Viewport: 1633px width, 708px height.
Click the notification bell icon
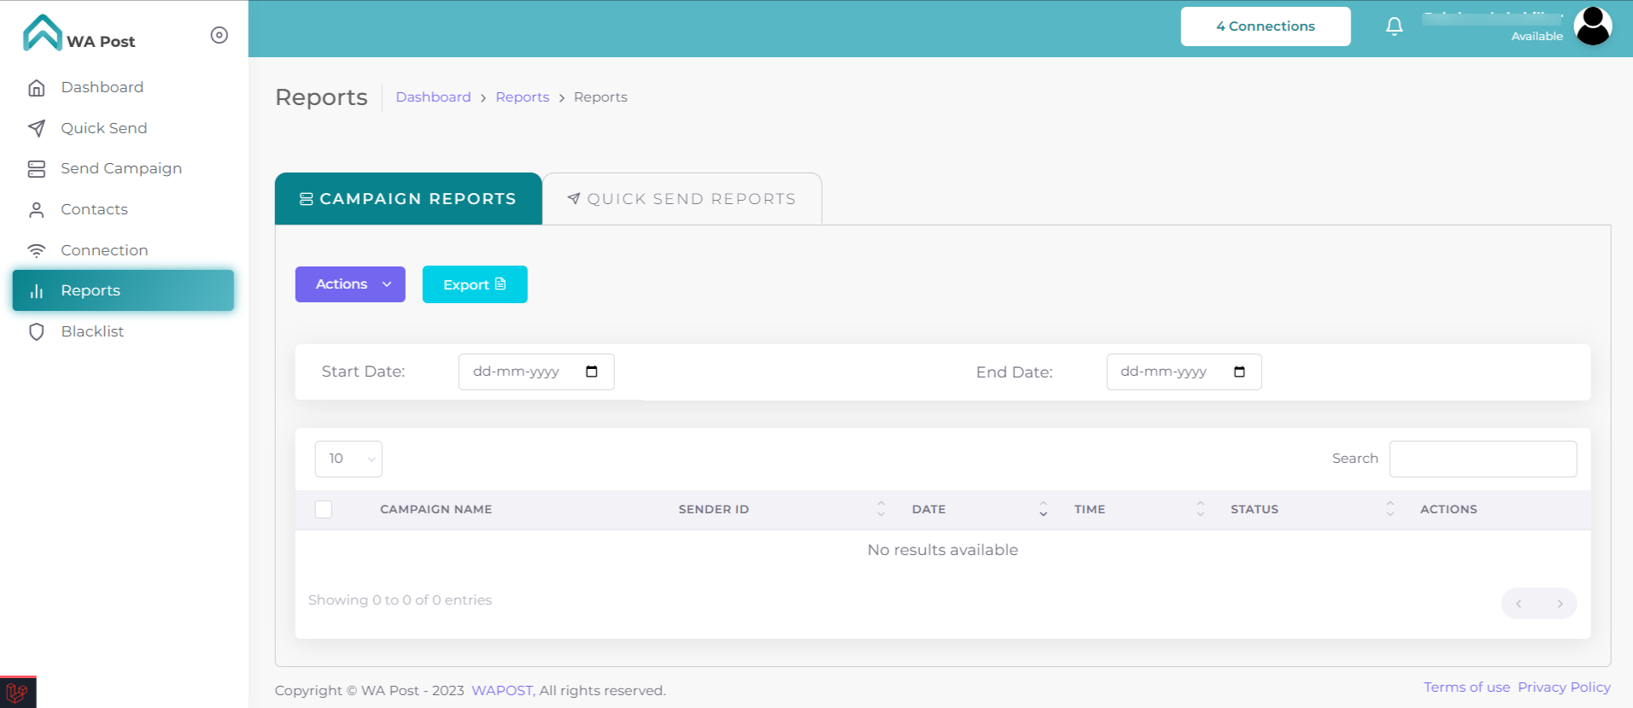[x=1394, y=26]
